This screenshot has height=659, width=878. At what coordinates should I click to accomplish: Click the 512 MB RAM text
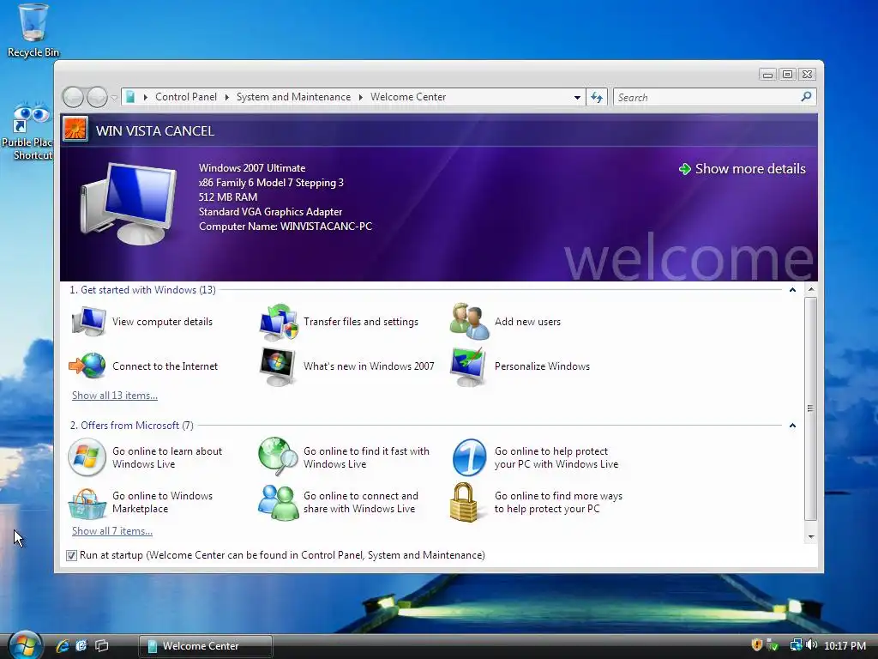[228, 197]
